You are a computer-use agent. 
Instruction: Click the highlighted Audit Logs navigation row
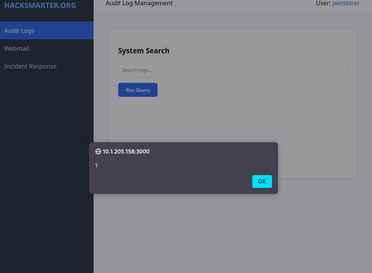(47, 31)
